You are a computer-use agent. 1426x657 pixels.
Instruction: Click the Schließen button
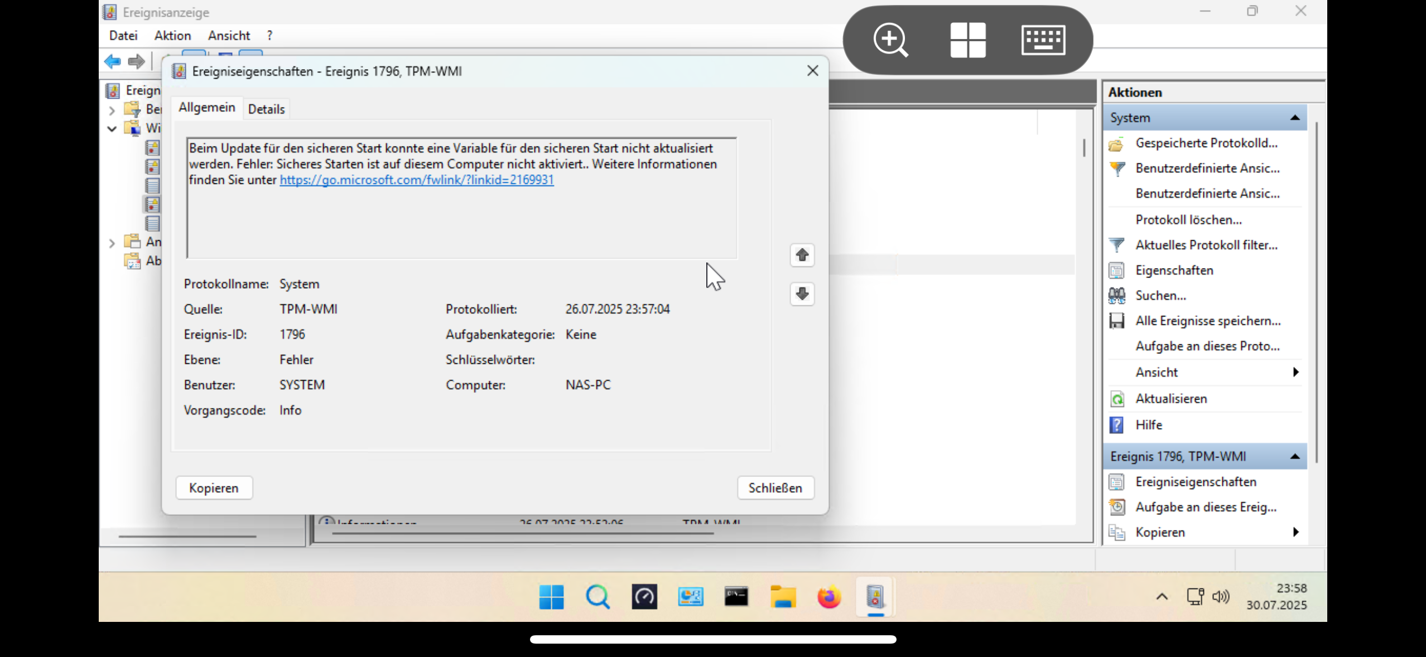coord(775,488)
